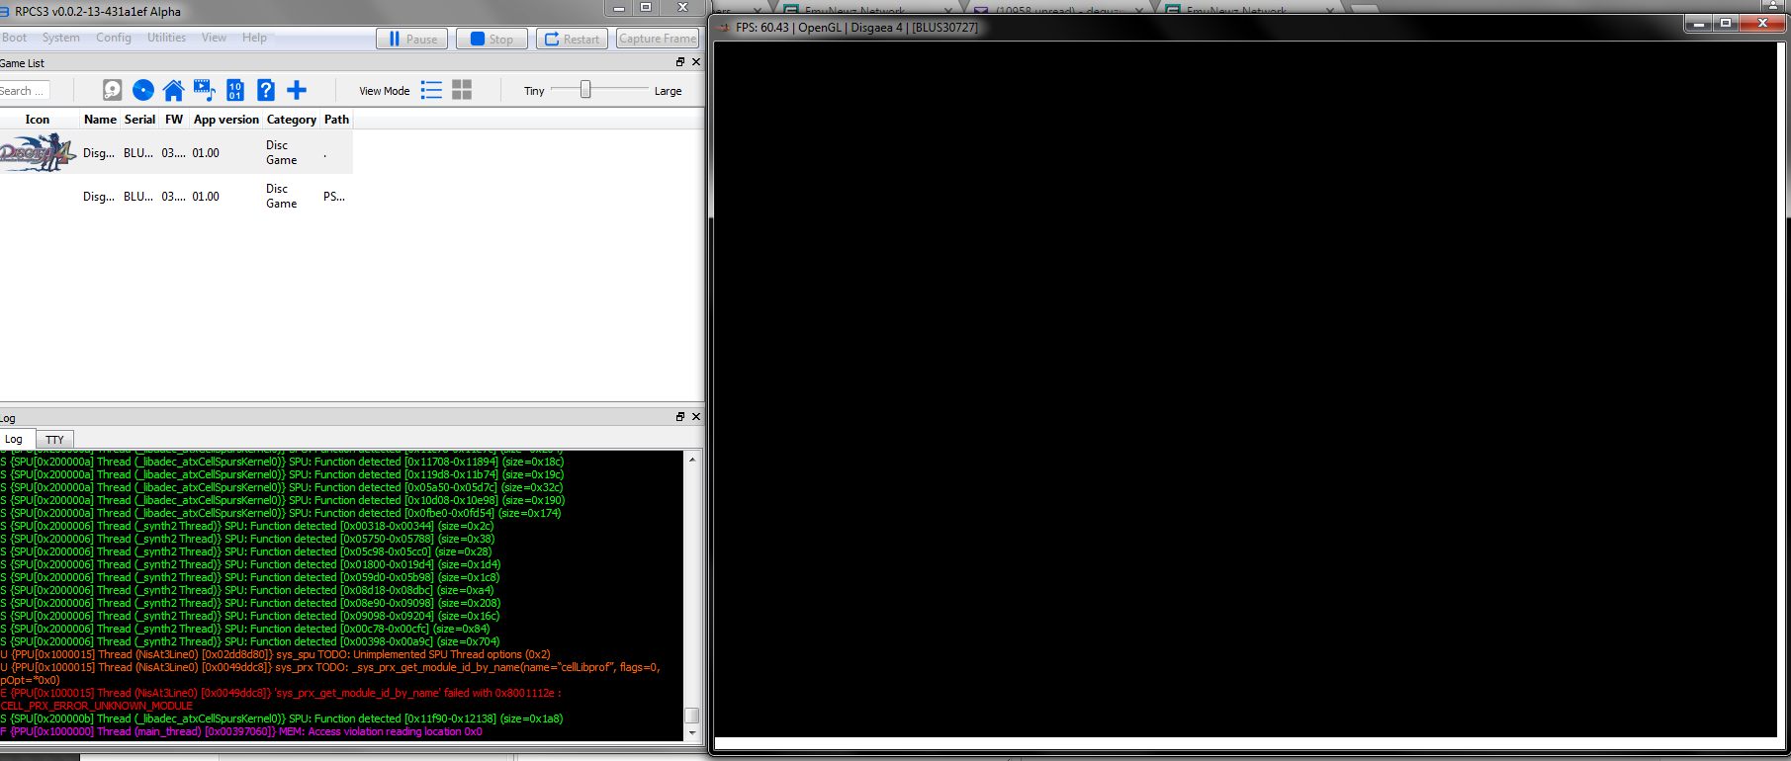Click the Home category filter icon
Screen dimensions: 1791x761
click(x=173, y=91)
